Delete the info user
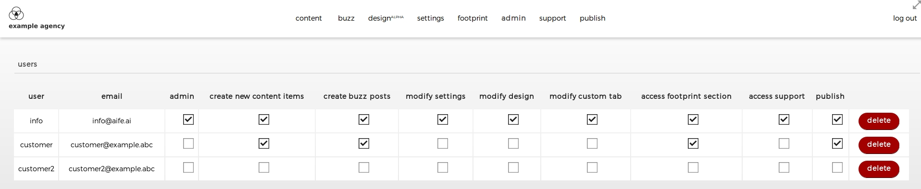This screenshot has width=921, height=189. (x=879, y=121)
